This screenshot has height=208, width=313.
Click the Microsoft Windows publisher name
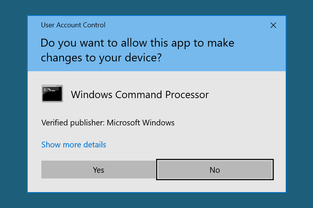pyautogui.click(x=140, y=123)
